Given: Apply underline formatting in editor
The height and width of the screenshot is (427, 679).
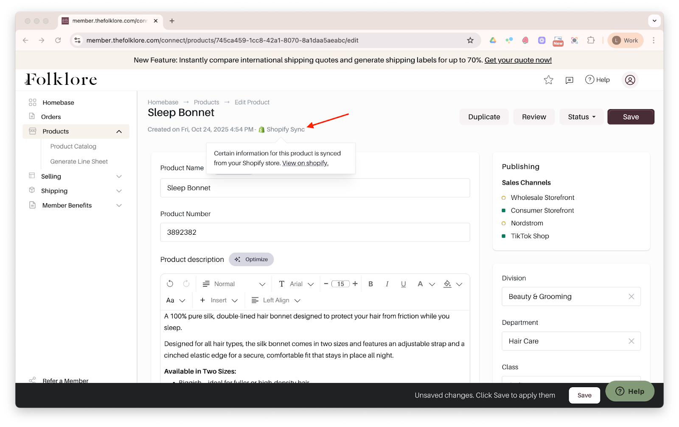Looking at the screenshot, I should pos(403,284).
